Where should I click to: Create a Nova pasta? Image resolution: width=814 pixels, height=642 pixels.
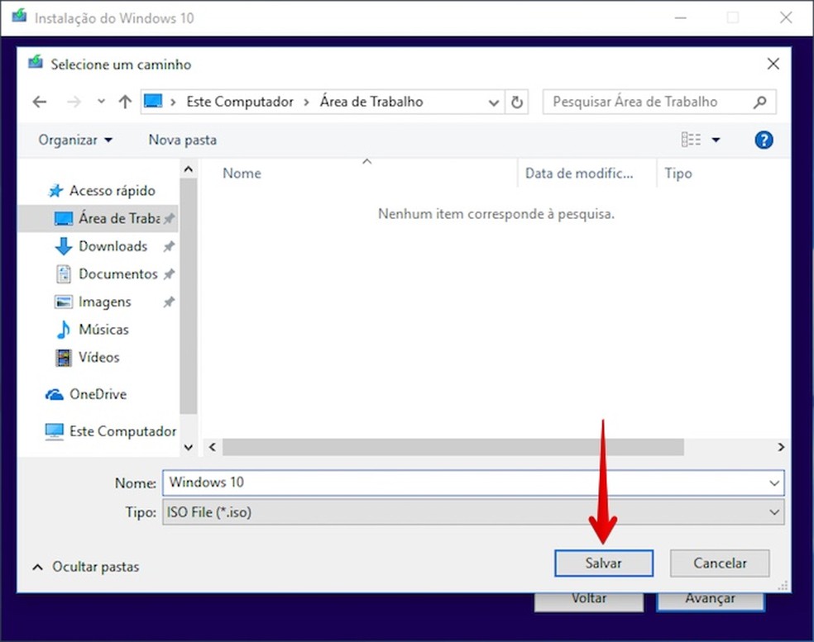[x=182, y=140]
